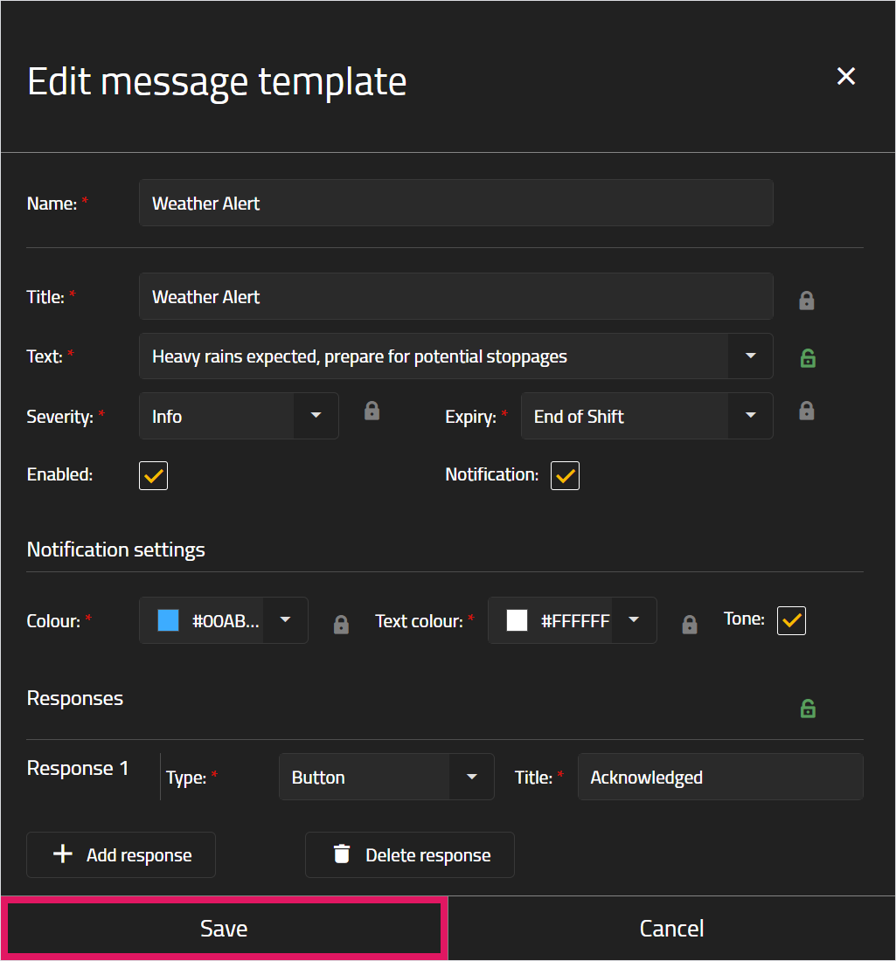Open the Text colour dropdown showing #FFFFFF
Screen dimensions: 896x961
coord(573,620)
